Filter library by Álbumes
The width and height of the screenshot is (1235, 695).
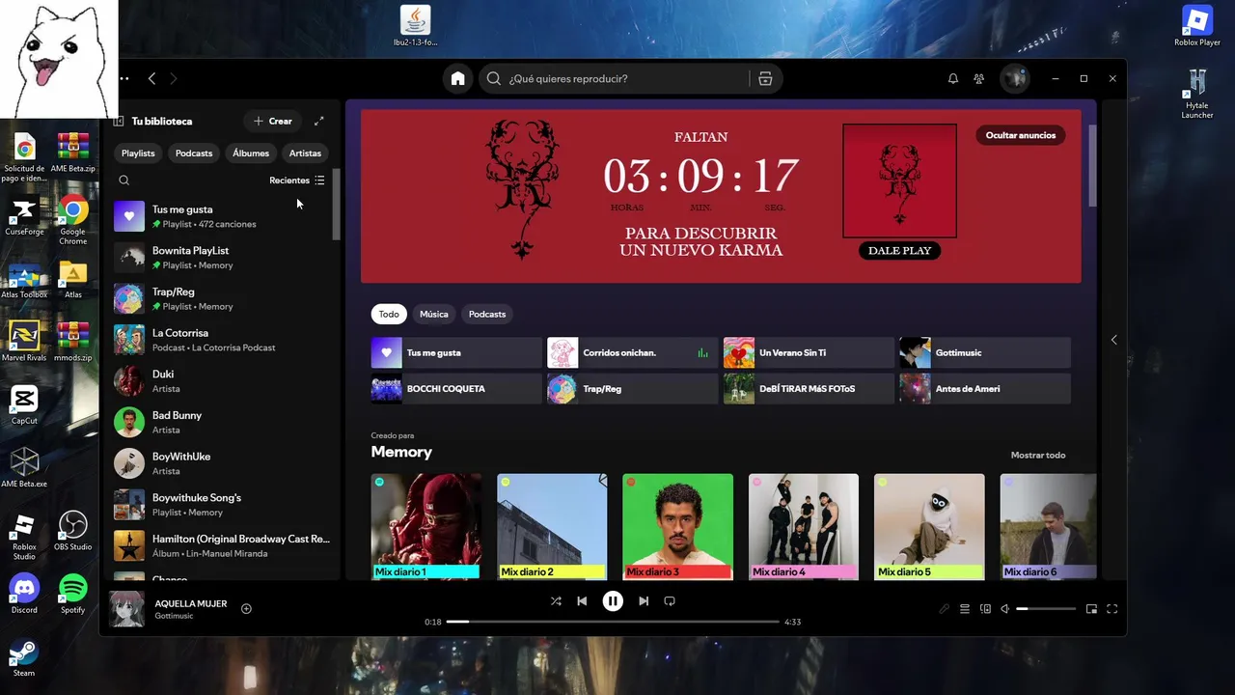(251, 153)
